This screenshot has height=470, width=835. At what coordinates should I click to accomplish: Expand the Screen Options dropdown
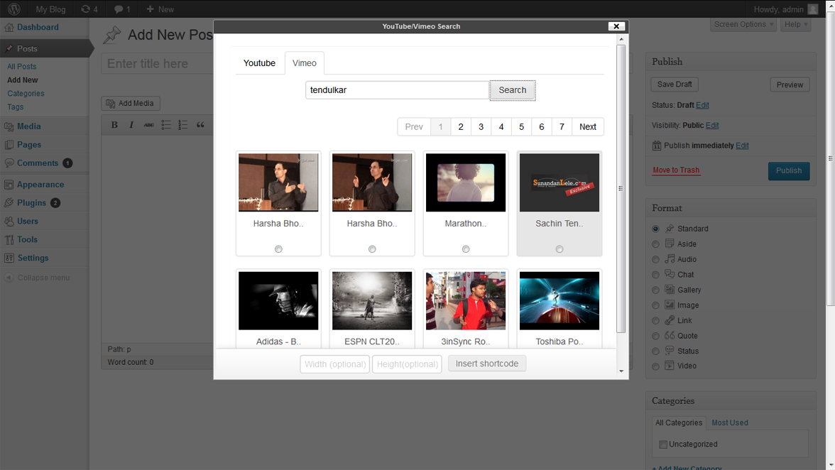(x=743, y=24)
